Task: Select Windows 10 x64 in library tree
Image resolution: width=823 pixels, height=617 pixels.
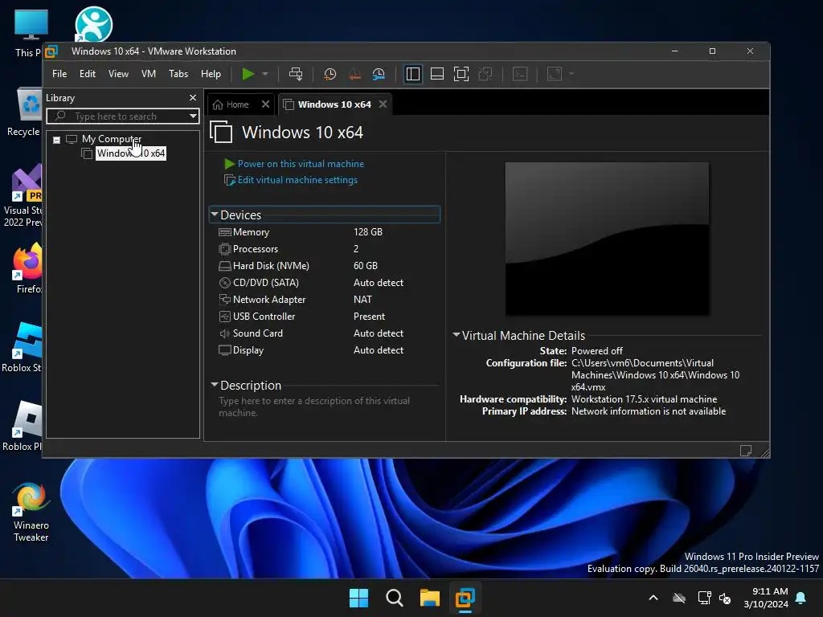Action: pyautogui.click(x=131, y=153)
